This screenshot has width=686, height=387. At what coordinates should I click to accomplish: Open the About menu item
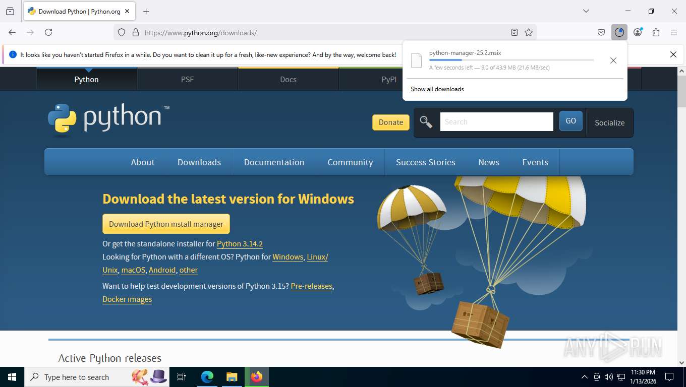143,162
